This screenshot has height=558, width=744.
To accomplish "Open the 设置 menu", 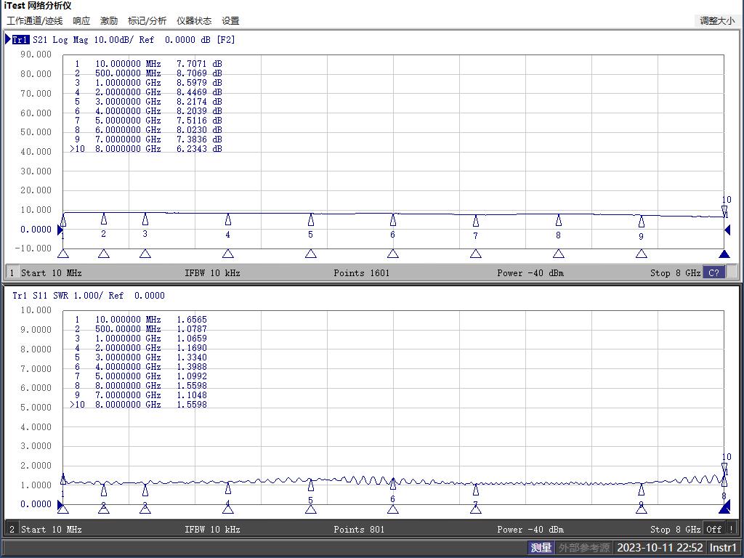I will [x=230, y=21].
